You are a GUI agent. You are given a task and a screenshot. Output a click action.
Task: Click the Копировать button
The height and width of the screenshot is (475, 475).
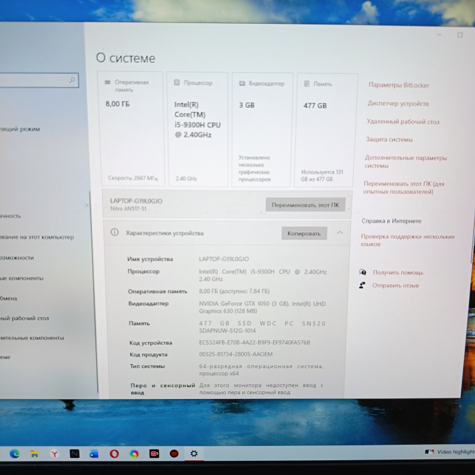pyautogui.click(x=304, y=233)
